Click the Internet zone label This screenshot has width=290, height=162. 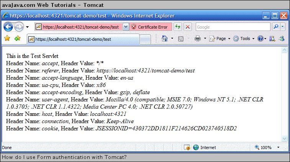click(208, 148)
